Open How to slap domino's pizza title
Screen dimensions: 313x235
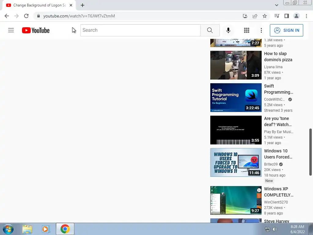pos(278,57)
